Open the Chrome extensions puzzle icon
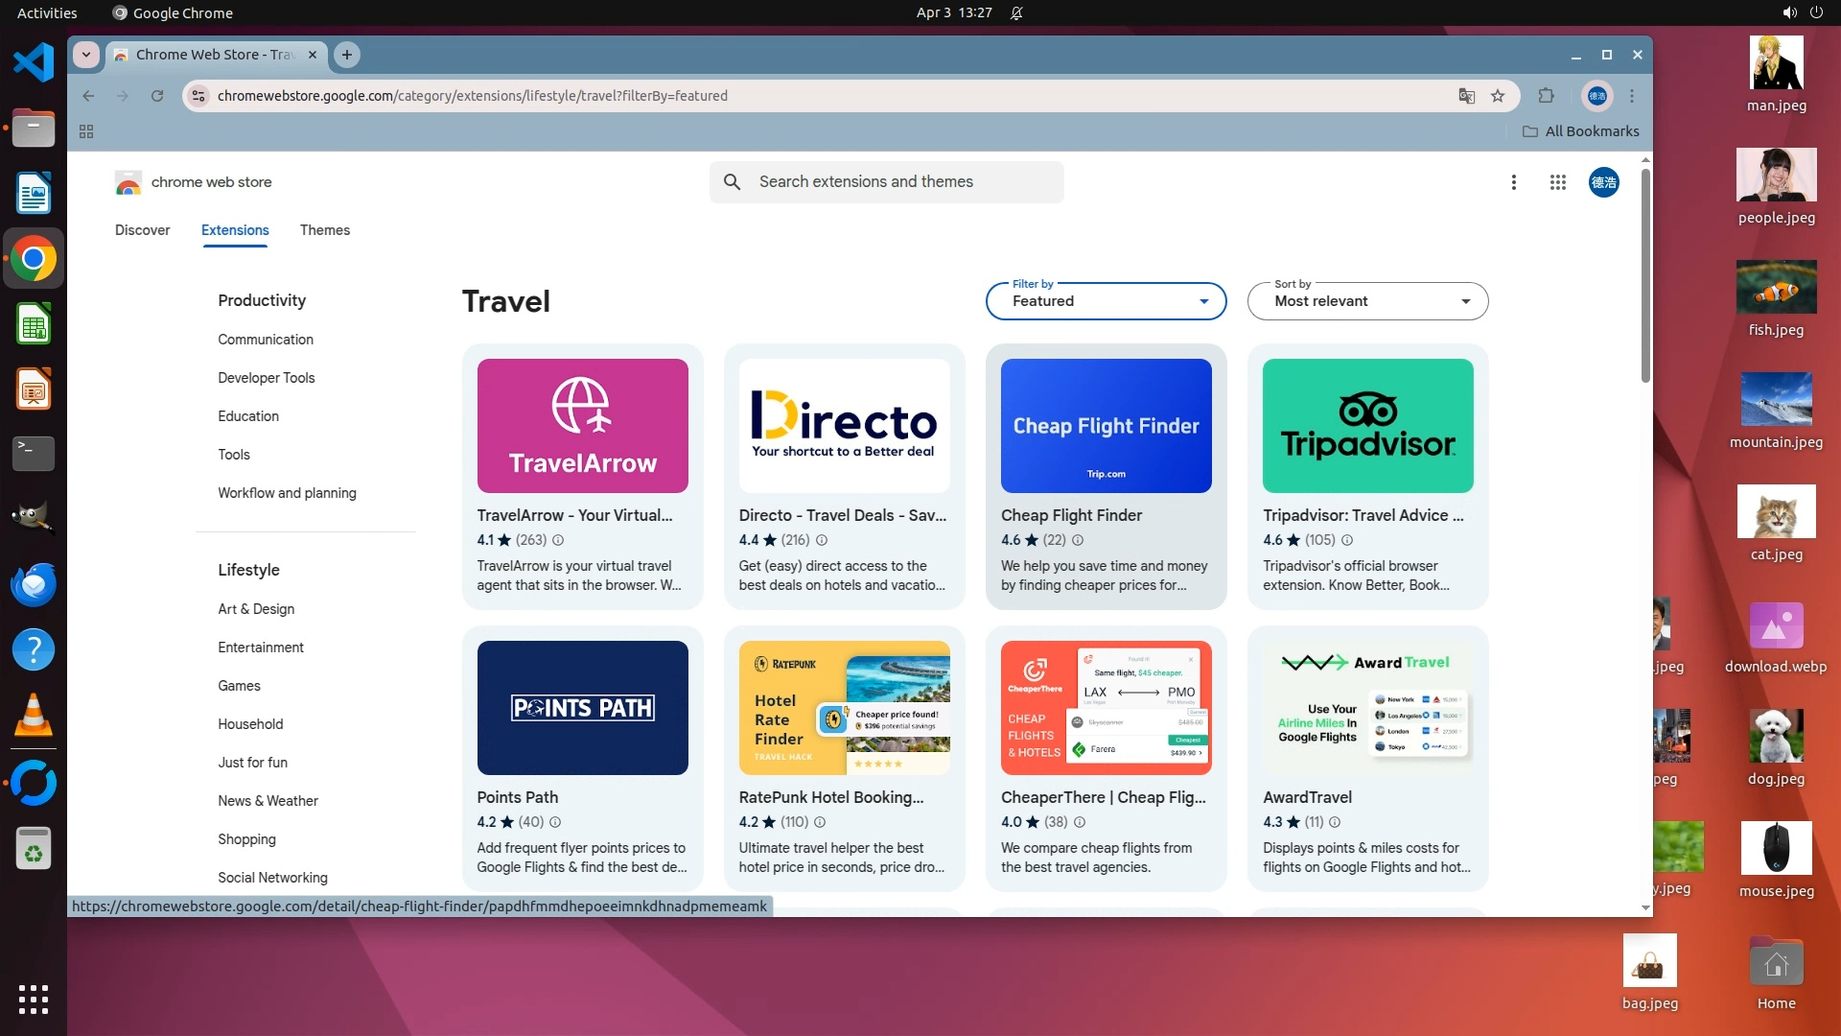This screenshot has height=1036, width=1841. (x=1546, y=96)
